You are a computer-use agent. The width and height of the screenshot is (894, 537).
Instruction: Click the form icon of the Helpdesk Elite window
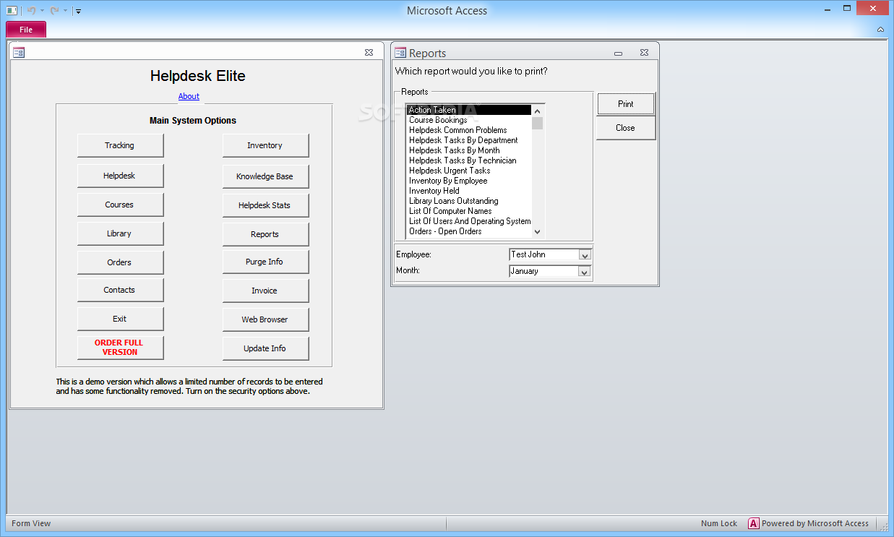click(19, 53)
